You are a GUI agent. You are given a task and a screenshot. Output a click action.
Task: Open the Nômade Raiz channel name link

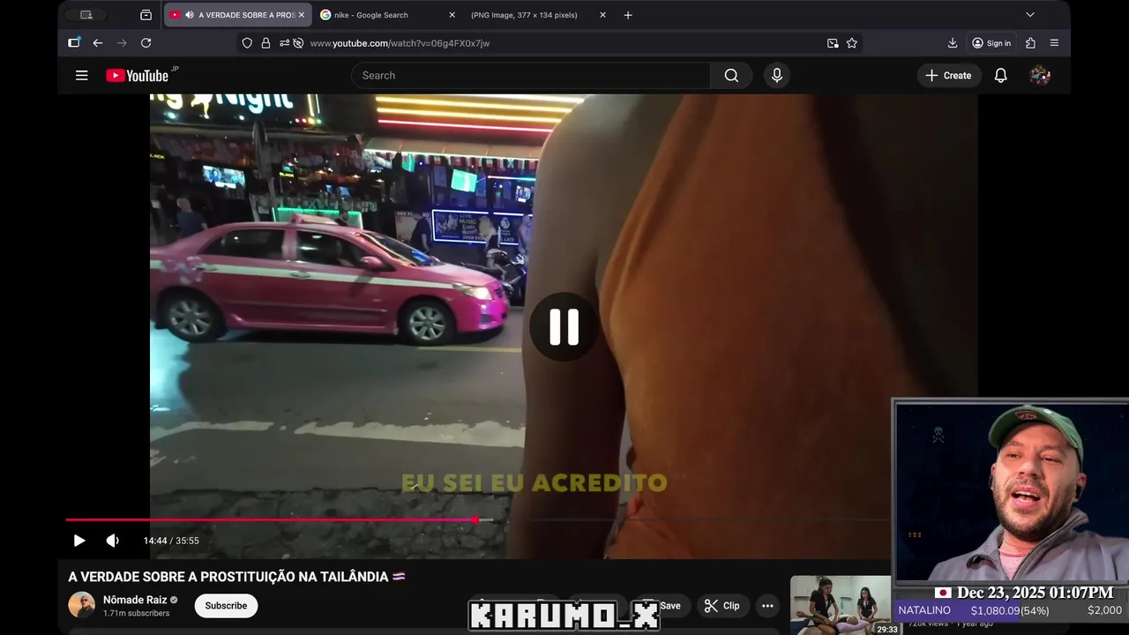tap(135, 600)
